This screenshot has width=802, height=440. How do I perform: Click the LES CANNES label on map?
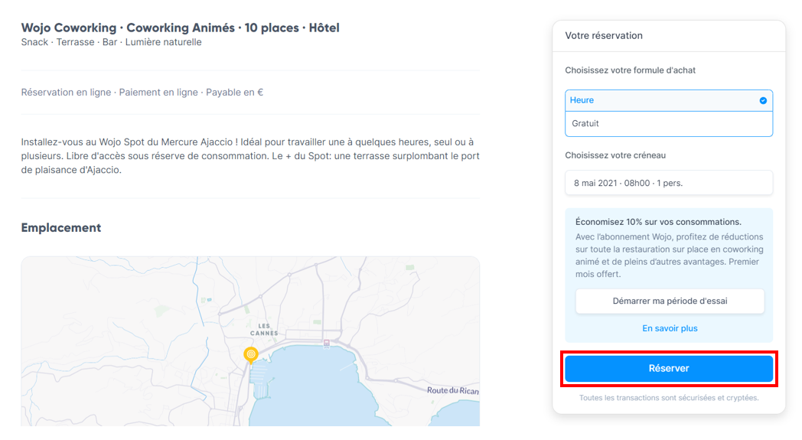(x=264, y=330)
